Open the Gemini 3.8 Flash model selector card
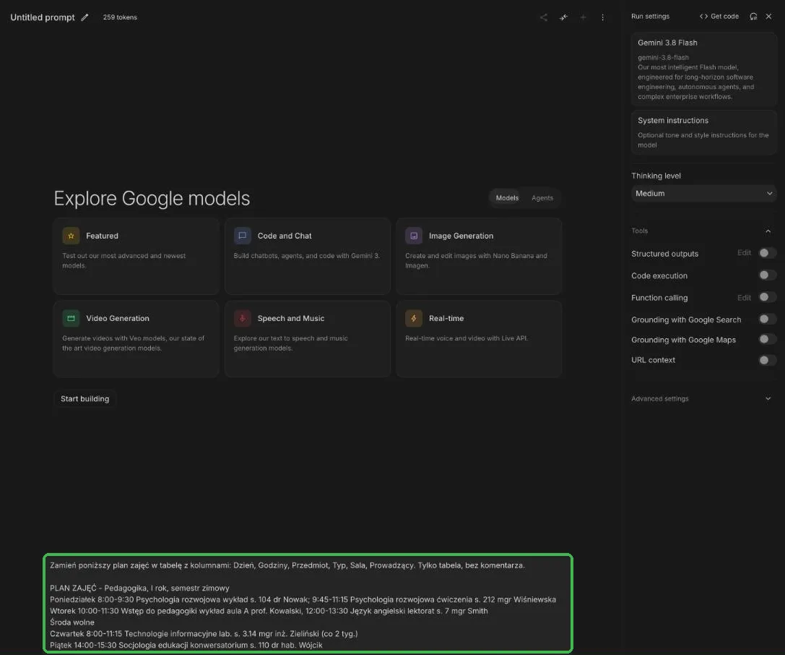The height and width of the screenshot is (655, 785). 704,69
